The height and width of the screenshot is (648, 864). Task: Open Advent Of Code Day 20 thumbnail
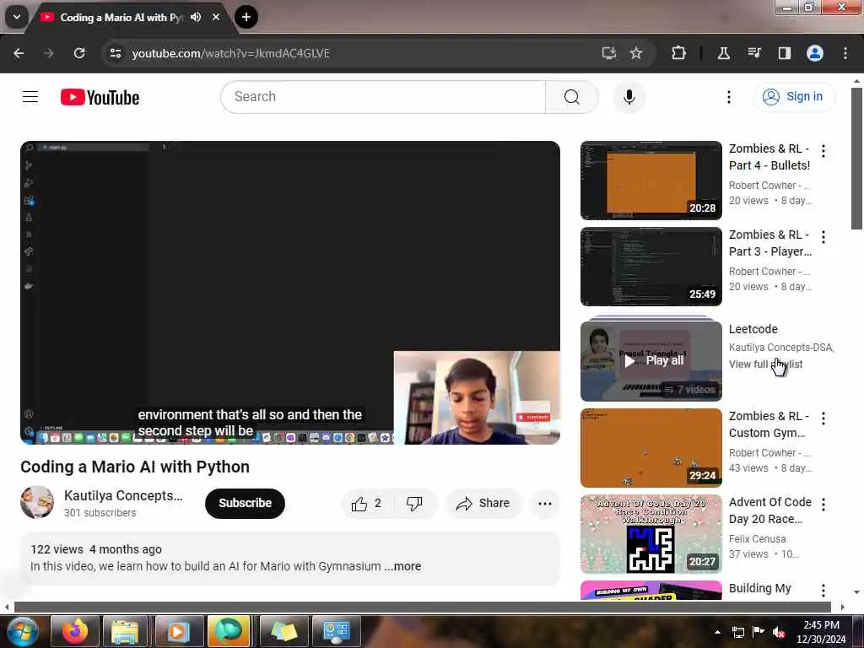tap(651, 533)
